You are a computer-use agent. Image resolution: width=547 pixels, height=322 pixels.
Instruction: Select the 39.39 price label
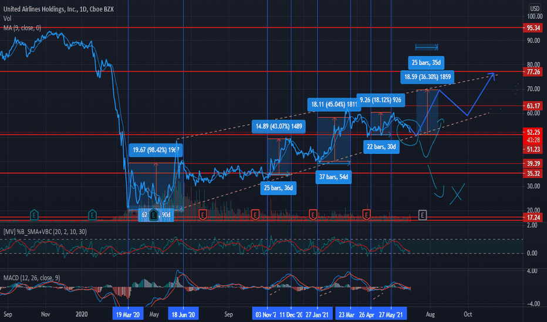[x=533, y=163]
